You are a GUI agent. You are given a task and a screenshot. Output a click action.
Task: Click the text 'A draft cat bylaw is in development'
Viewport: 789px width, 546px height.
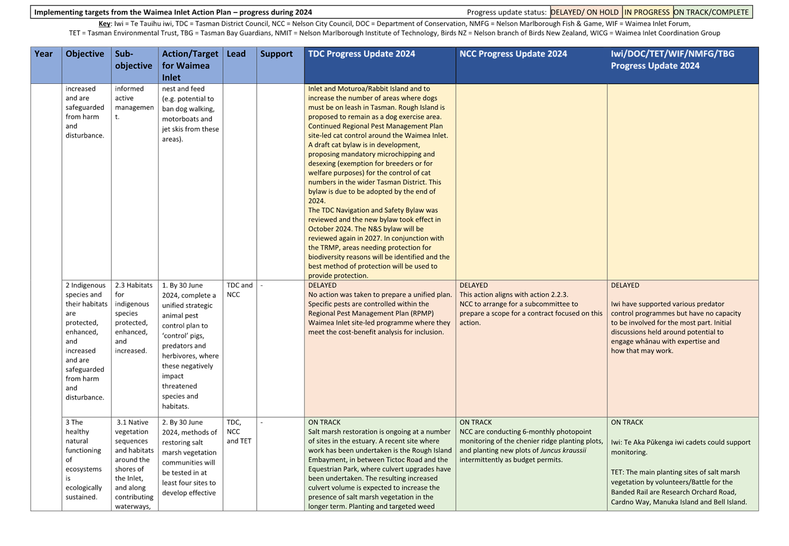[364, 145]
